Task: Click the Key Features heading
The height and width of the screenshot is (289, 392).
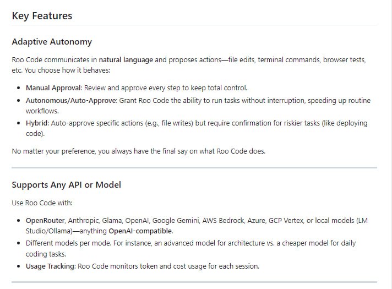Action: click(42, 15)
